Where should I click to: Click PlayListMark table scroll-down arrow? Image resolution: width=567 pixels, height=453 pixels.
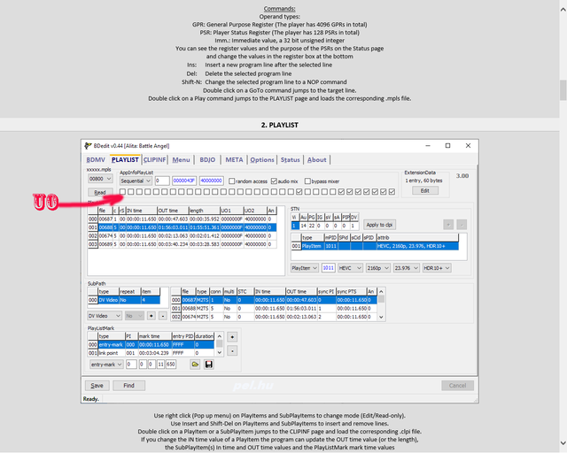219,352
